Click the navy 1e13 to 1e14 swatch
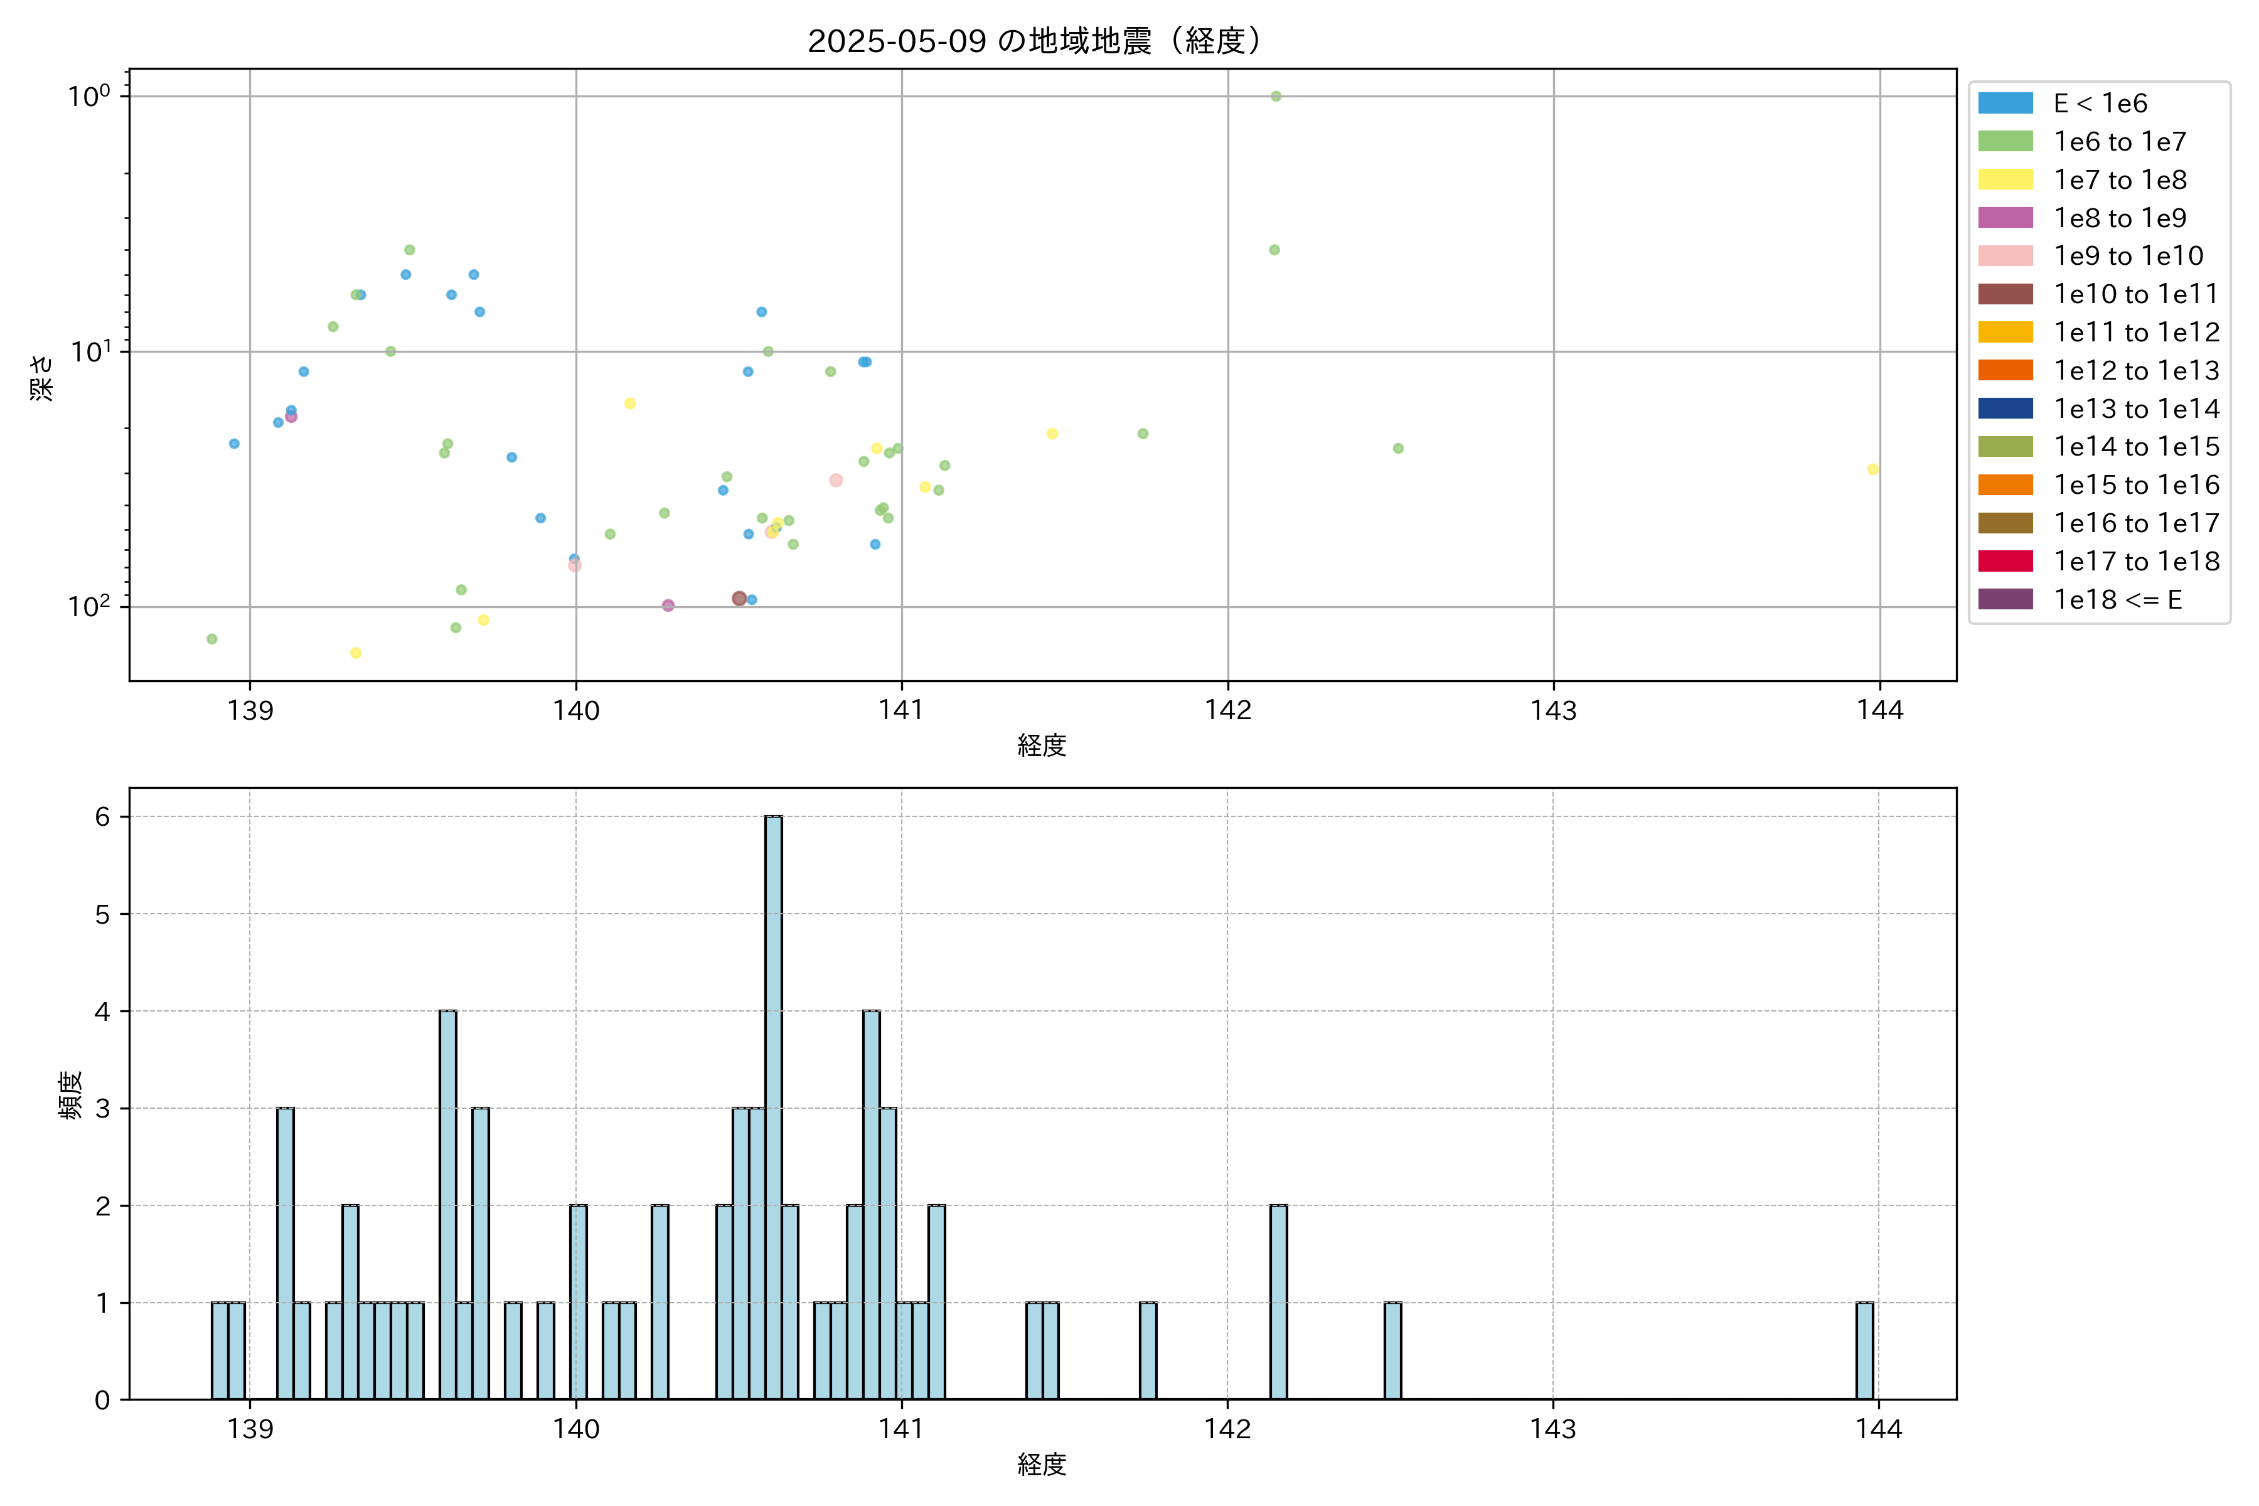The height and width of the screenshot is (1506, 2259). pos(2004,409)
